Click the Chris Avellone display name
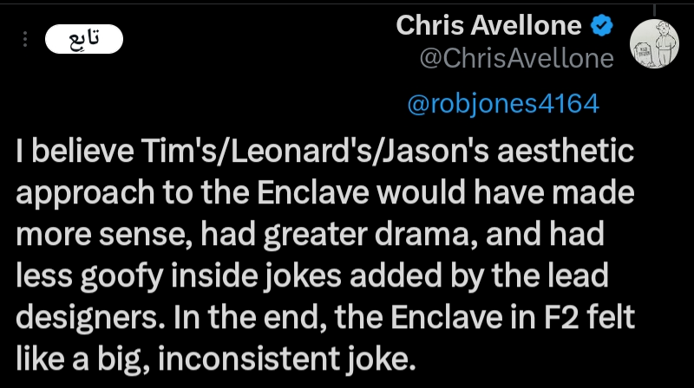694x388 pixels. 488,25
